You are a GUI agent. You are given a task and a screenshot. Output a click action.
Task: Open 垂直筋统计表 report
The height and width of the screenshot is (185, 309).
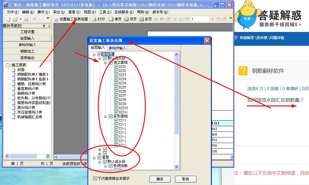pyautogui.click(x=28, y=89)
